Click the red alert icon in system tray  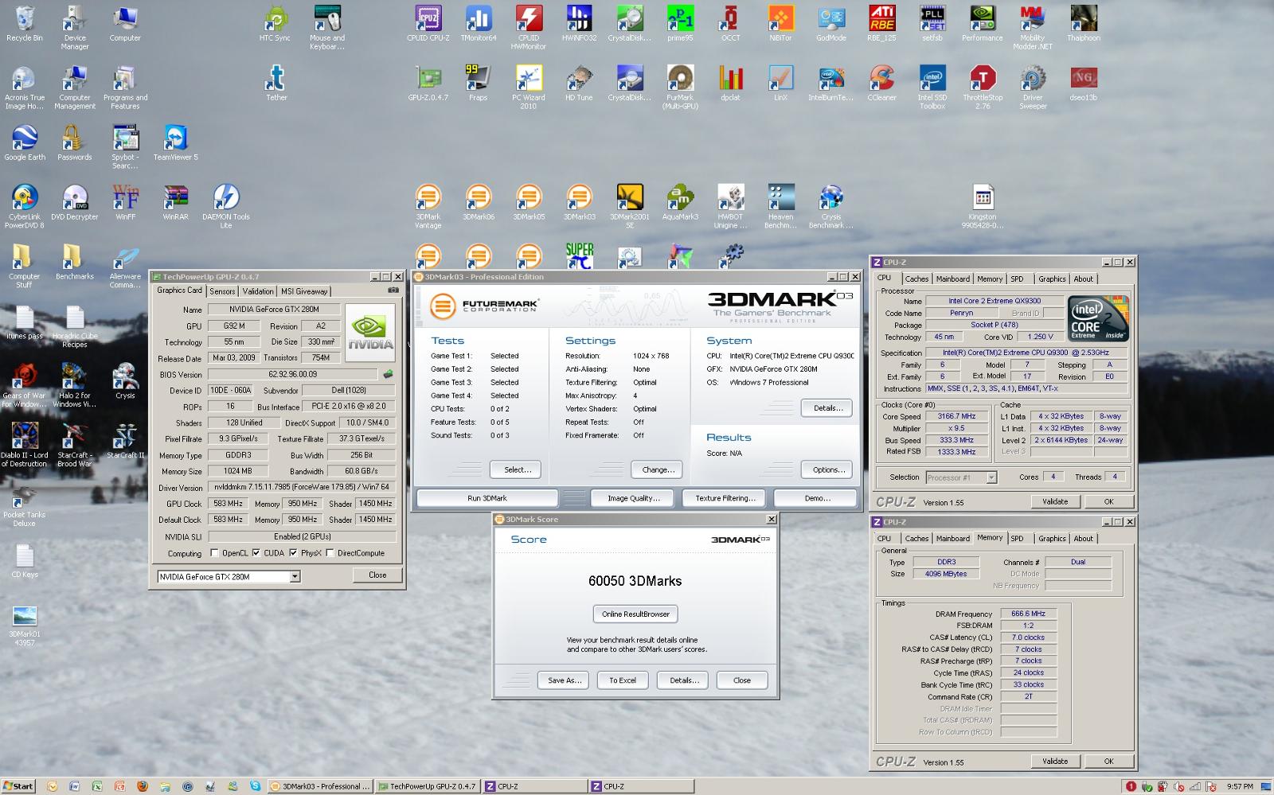(1131, 786)
